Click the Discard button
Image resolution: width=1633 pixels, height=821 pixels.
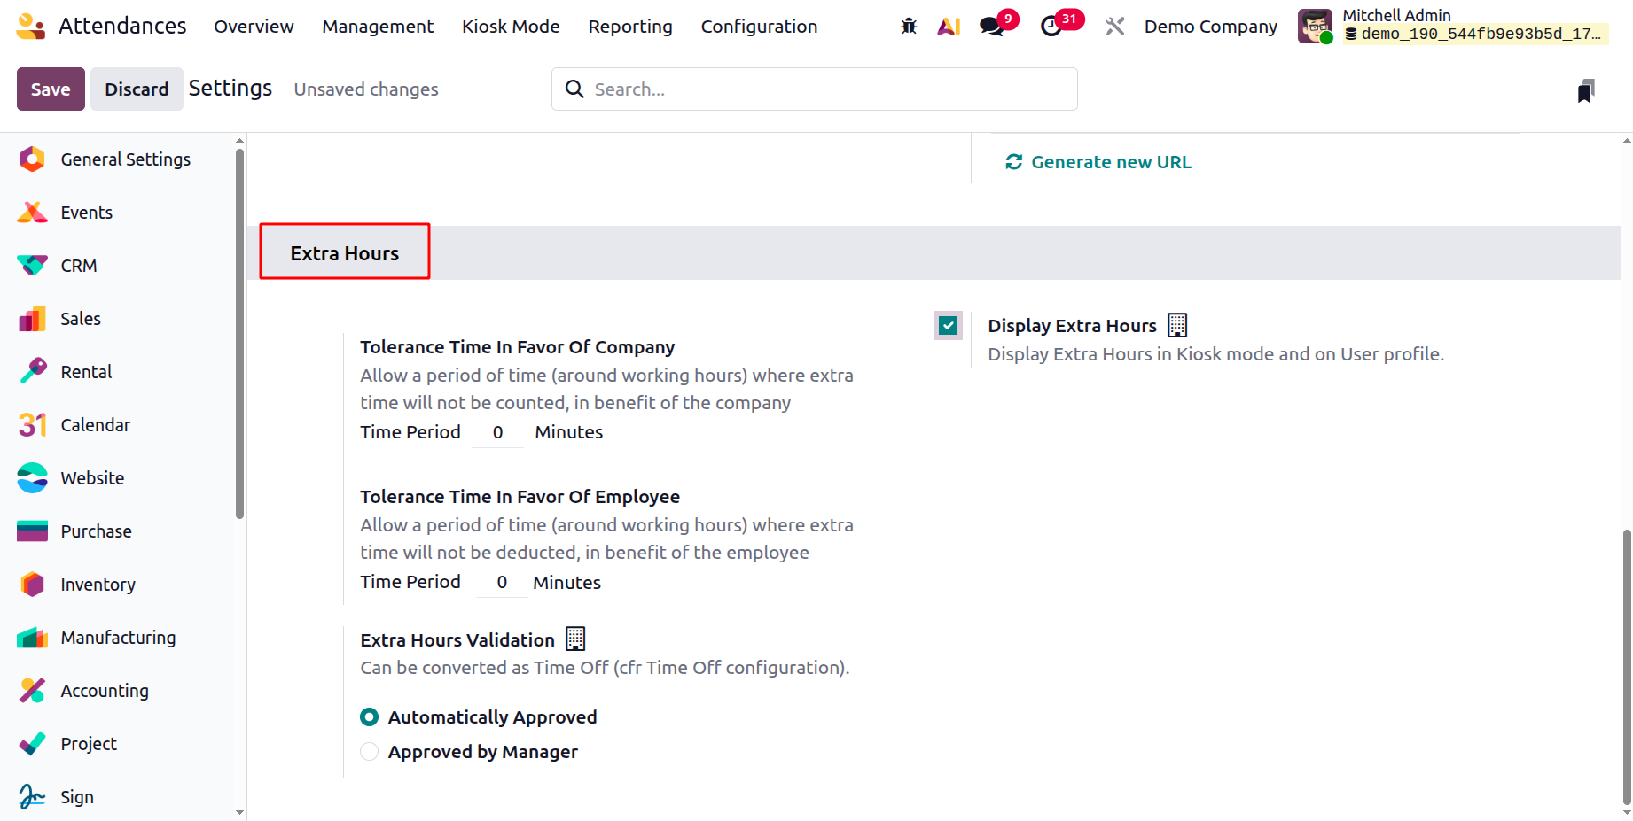point(137,89)
